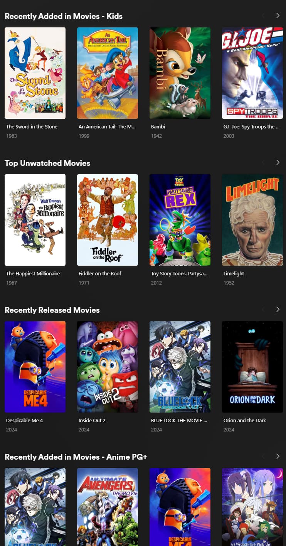The width and height of the screenshot is (286, 546).
Task: Open the Bambi movie poster
Action: [180, 73]
